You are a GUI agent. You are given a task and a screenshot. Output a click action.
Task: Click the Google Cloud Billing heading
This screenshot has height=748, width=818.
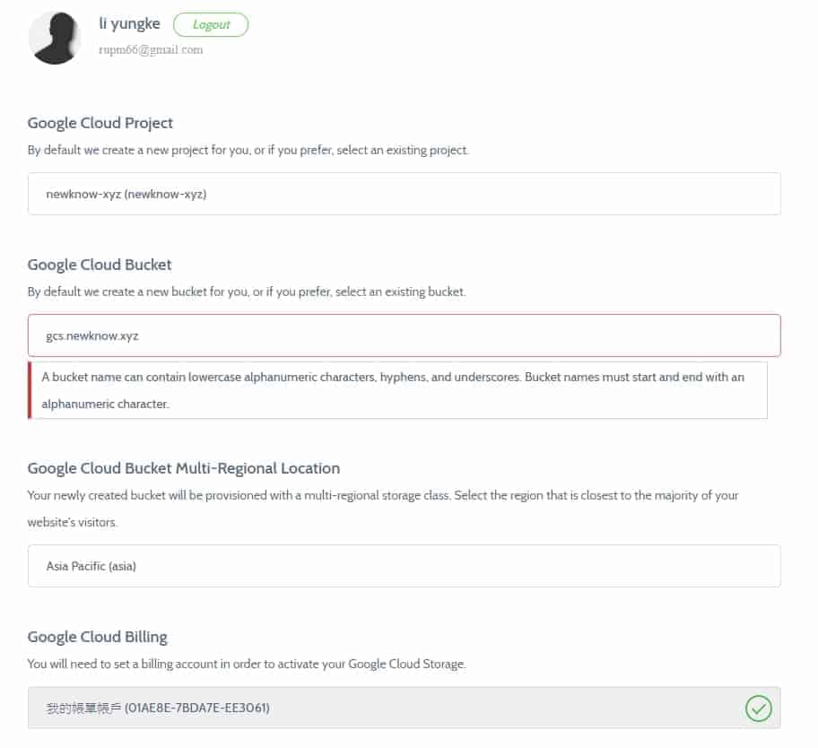pos(98,637)
